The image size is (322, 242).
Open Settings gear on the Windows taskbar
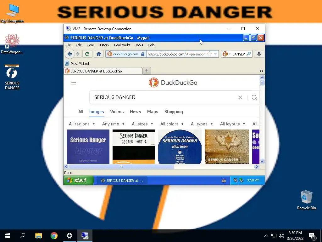click(69, 236)
